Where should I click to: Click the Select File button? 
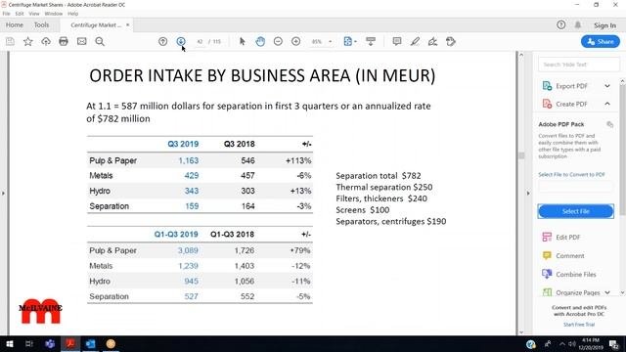[576, 211]
